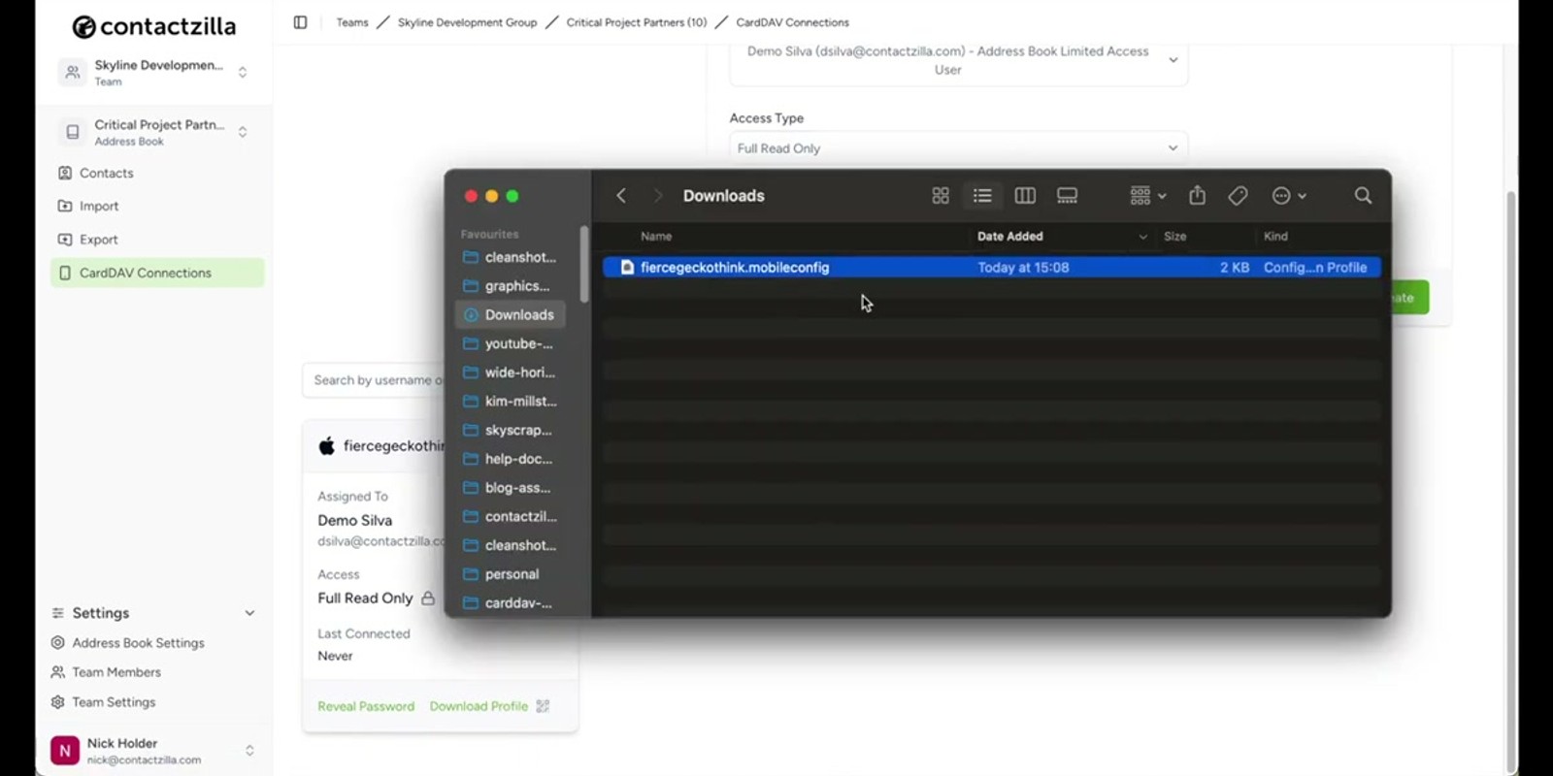Go forward in Finder Downloads window
1553x776 pixels.
click(x=657, y=196)
